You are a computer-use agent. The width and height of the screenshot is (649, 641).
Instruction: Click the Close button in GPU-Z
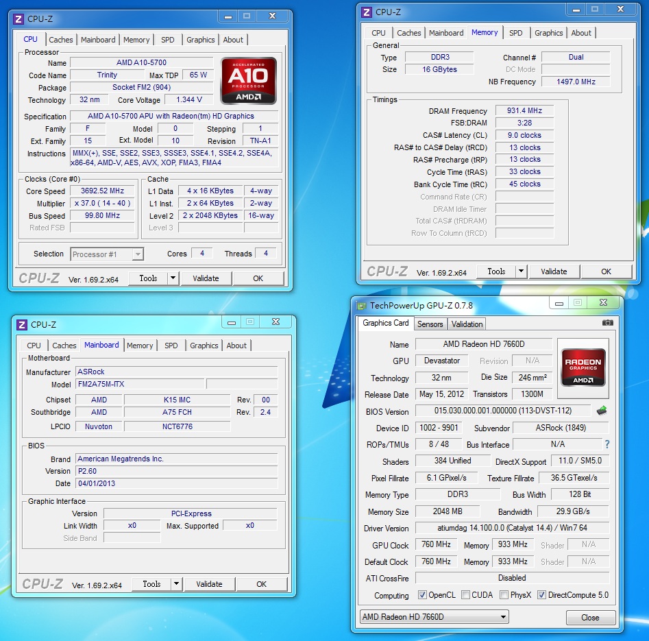[x=590, y=618]
